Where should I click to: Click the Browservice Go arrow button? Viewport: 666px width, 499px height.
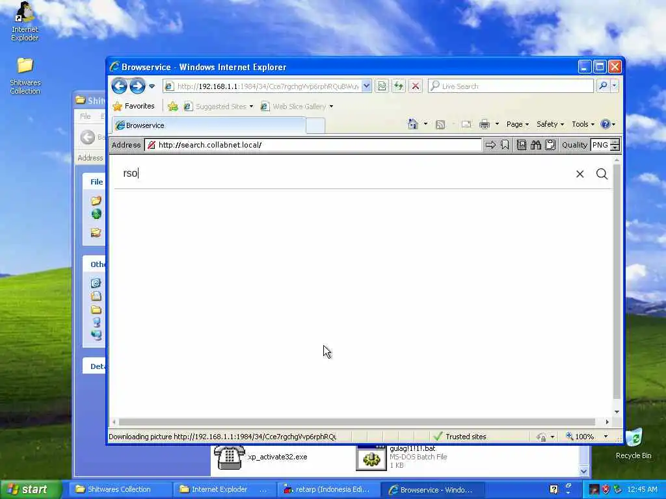pyautogui.click(x=490, y=145)
